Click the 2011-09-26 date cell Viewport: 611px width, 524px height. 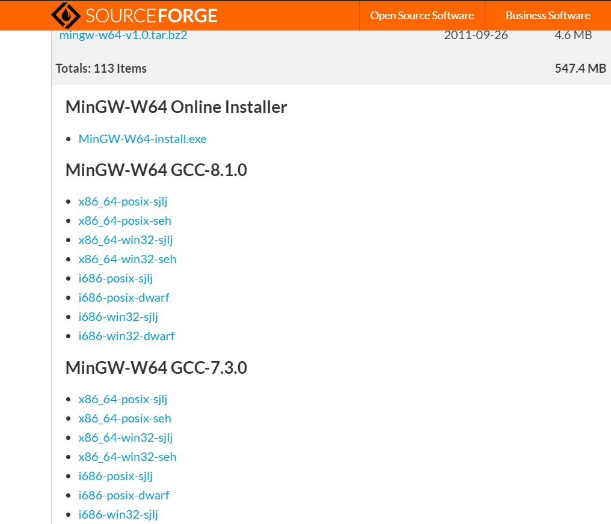tap(476, 35)
